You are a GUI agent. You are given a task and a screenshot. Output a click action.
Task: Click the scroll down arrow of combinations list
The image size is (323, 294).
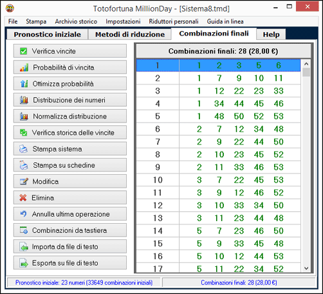point(306,268)
